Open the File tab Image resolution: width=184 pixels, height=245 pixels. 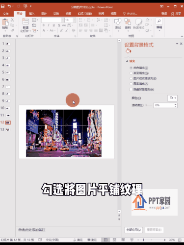[5, 14]
